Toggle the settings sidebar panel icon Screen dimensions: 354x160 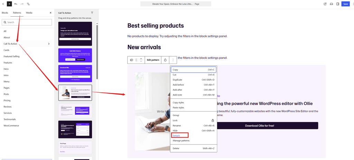[x=338, y=4]
